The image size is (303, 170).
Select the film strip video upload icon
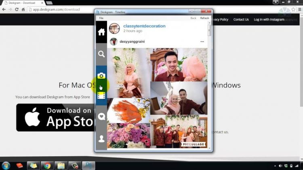[101, 95]
